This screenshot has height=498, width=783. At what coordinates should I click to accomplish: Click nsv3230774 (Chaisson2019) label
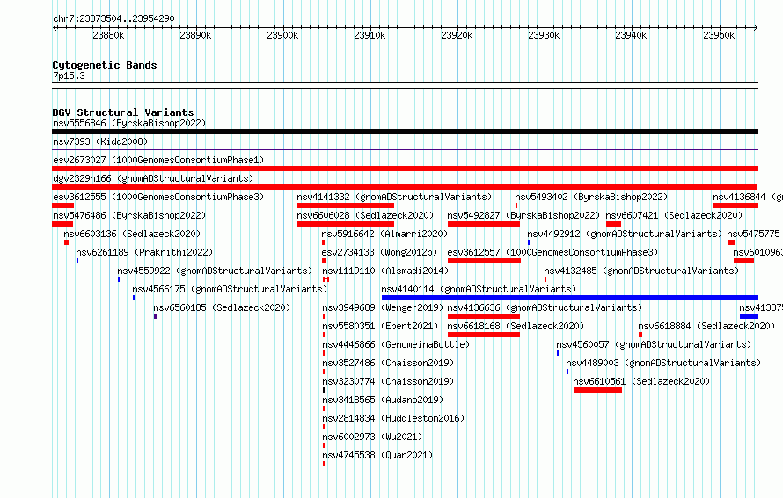pos(388,381)
